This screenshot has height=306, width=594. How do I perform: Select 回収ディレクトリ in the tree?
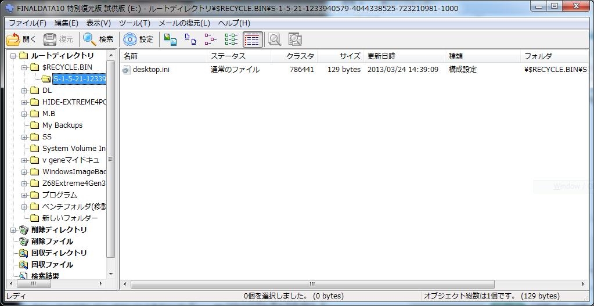tap(59, 253)
